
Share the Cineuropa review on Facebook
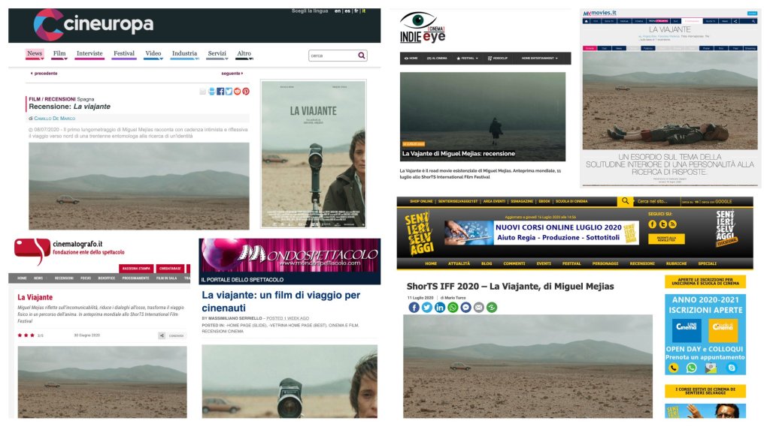coord(220,92)
